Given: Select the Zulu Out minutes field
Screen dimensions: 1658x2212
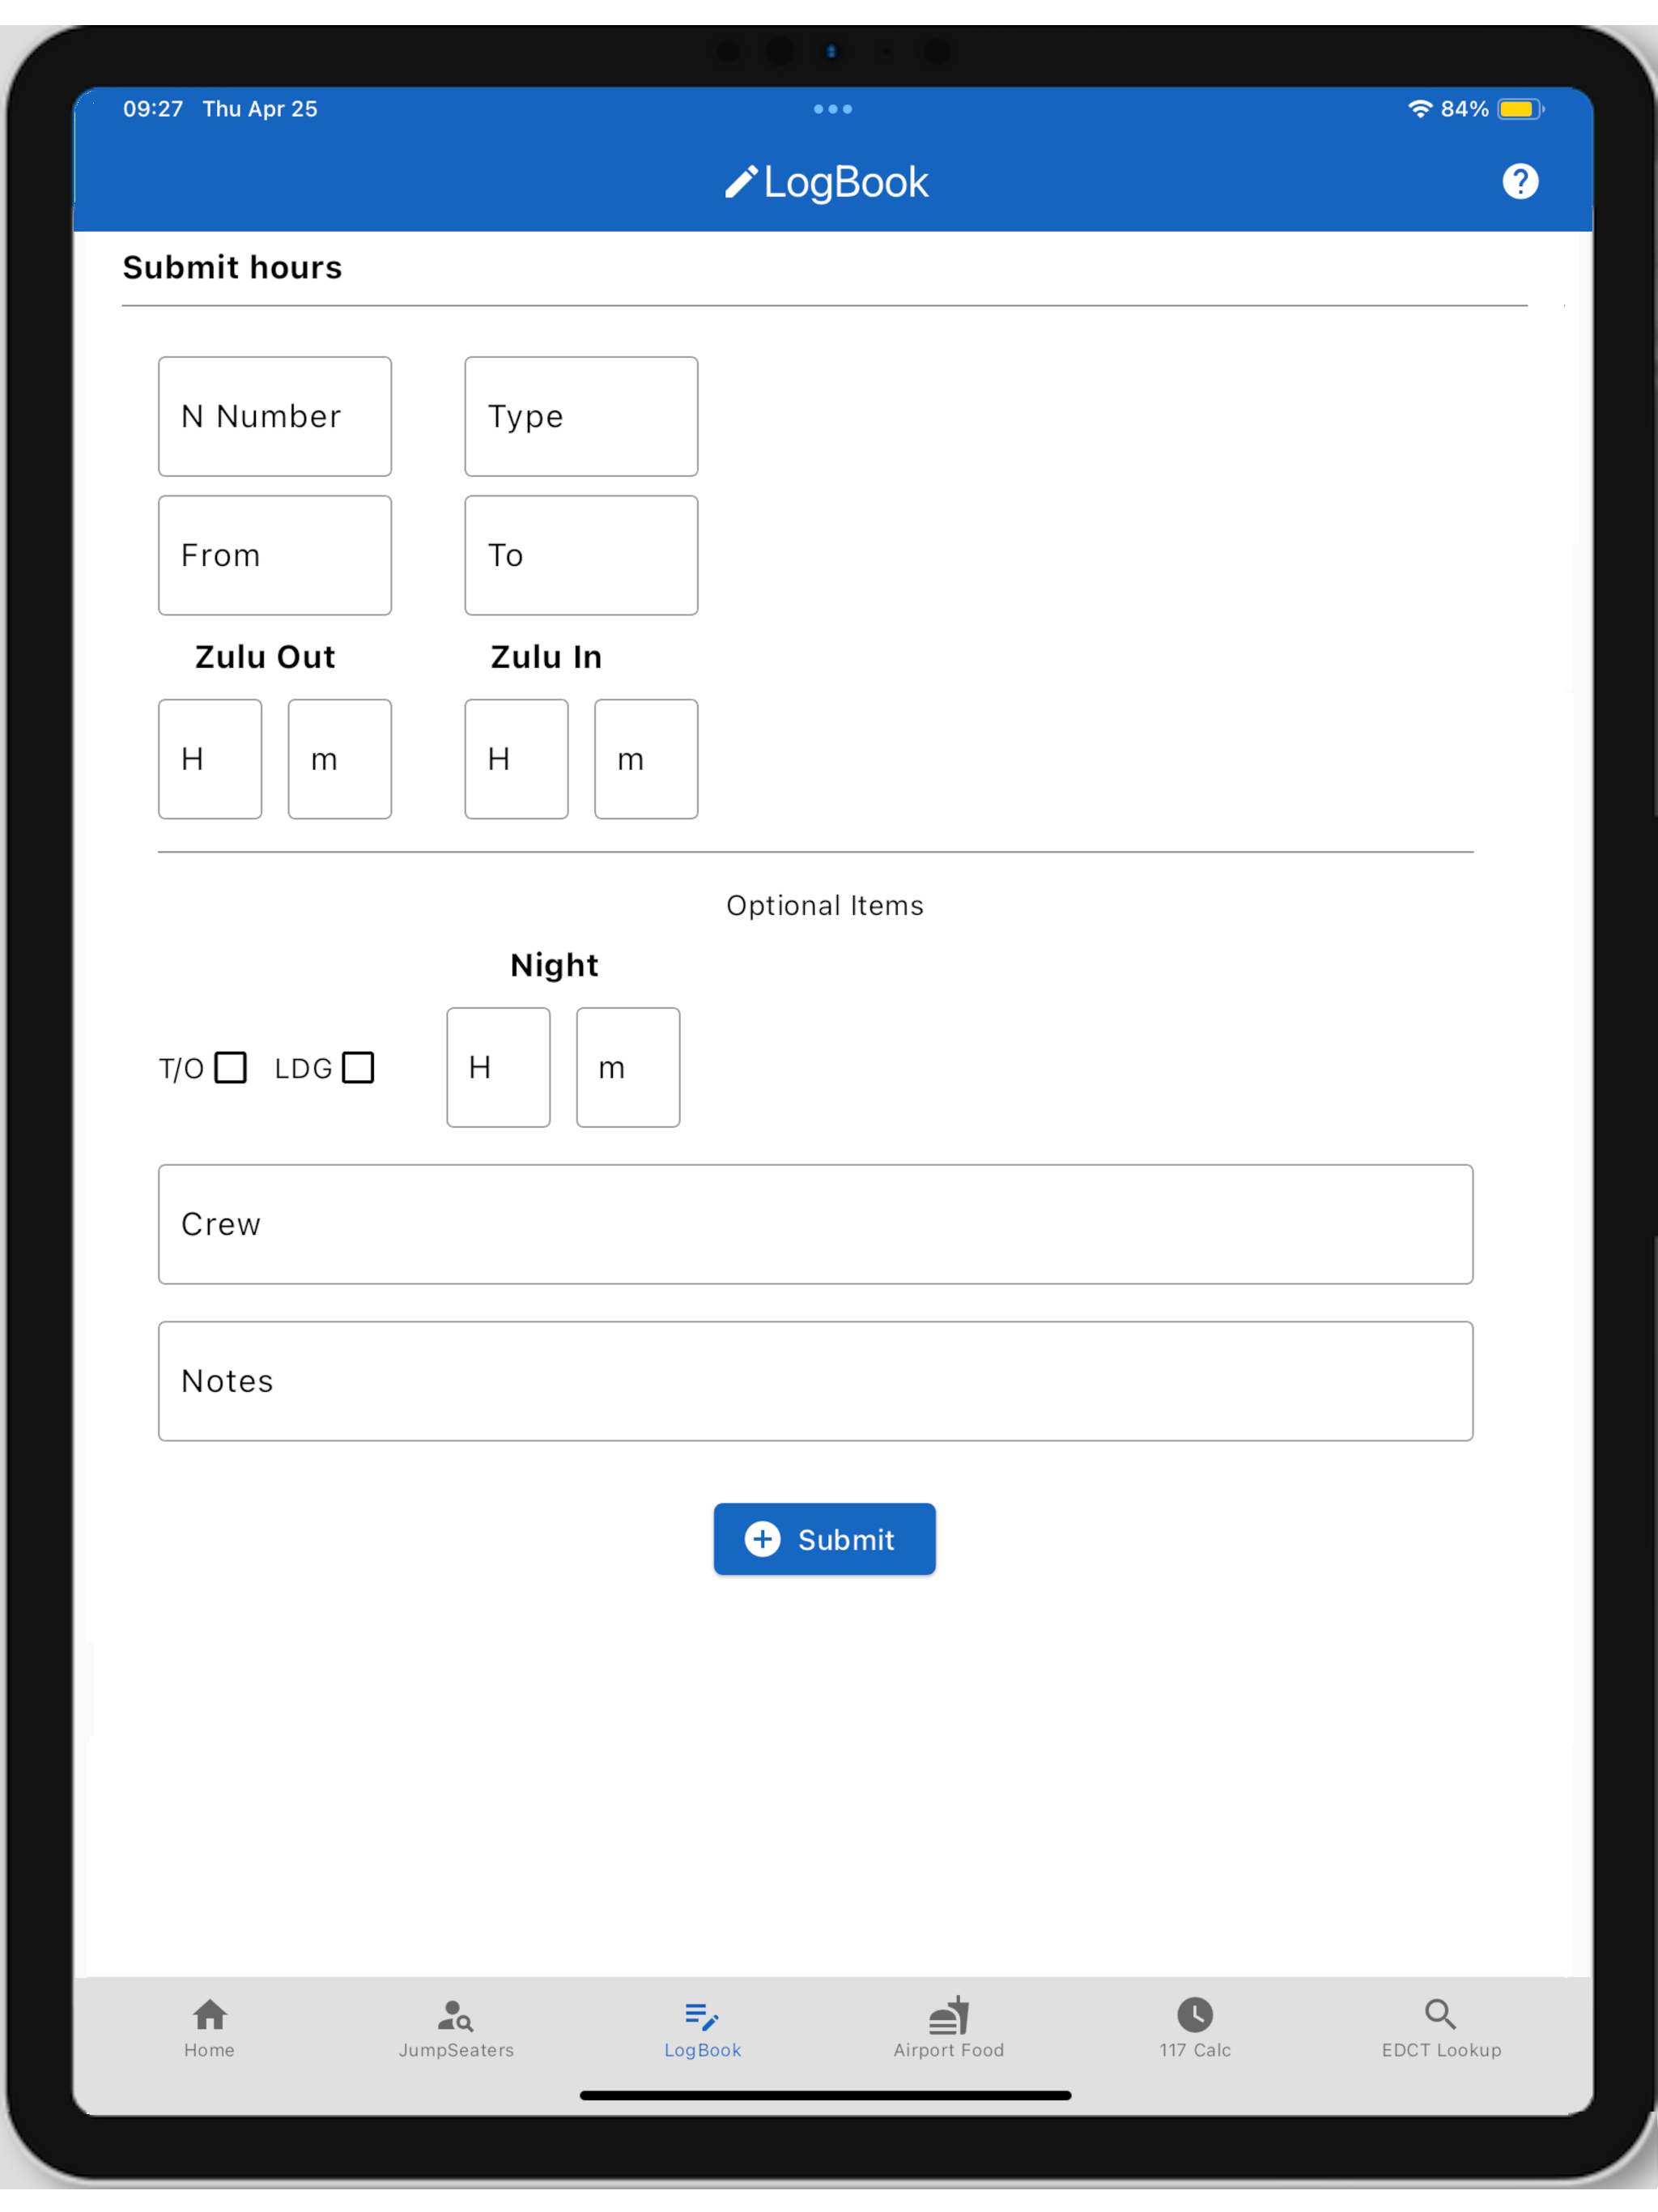Looking at the screenshot, I should (x=340, y=759).
